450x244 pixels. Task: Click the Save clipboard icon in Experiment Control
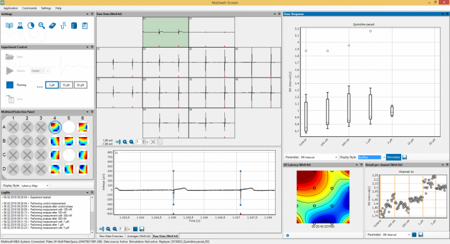11,99
